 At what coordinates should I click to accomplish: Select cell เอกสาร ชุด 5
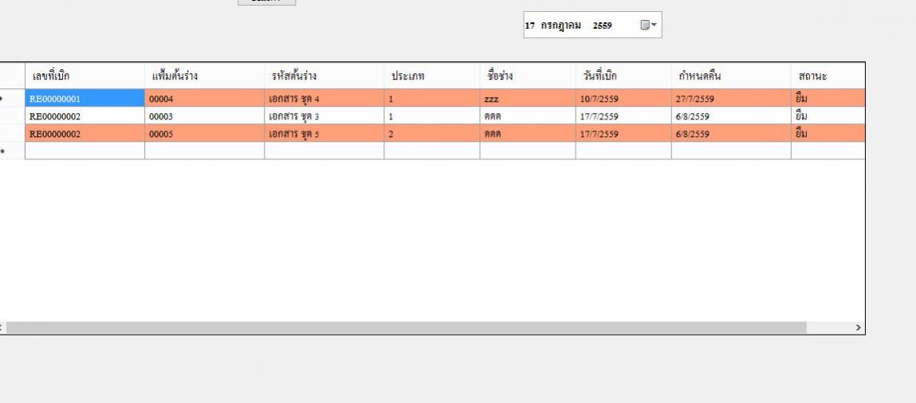click(x=324, y=133)
